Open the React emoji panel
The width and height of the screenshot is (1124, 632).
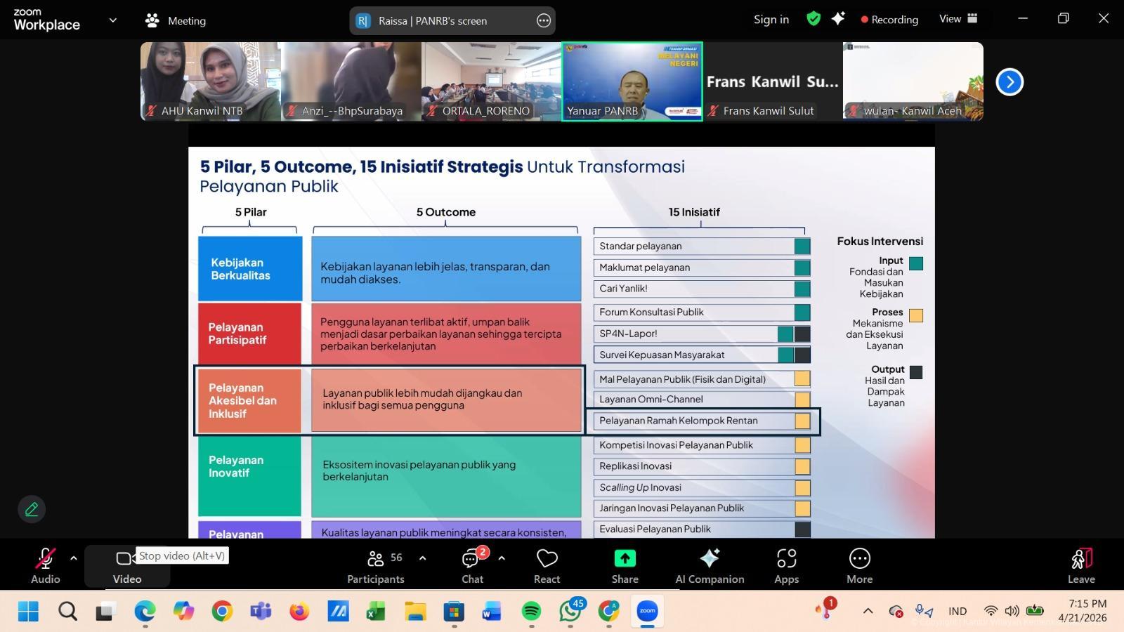pyautogui.click(x=547, y=565)
